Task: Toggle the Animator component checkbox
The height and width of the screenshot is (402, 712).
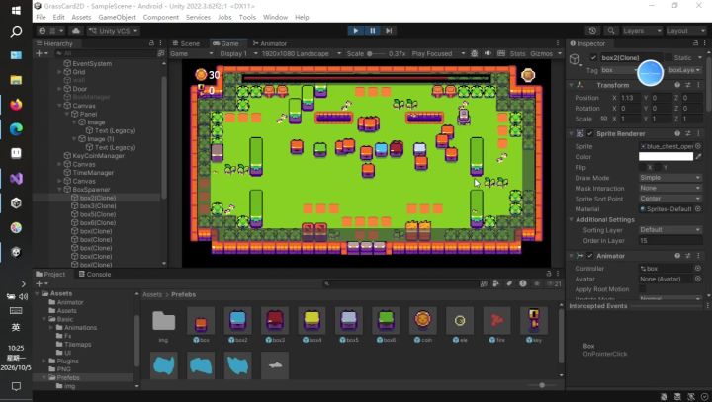Action: (x=589, y=256)
